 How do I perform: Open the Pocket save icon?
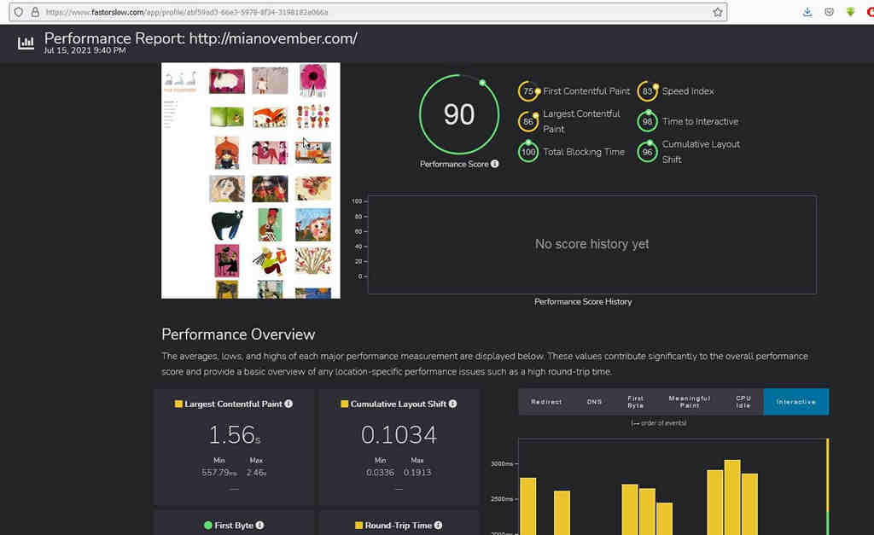tap(829, 12)
